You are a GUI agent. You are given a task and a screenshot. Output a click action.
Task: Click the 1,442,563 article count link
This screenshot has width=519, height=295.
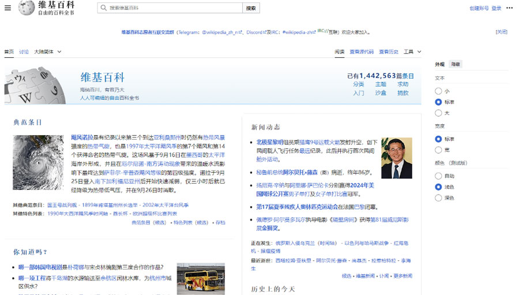(377, 76)
